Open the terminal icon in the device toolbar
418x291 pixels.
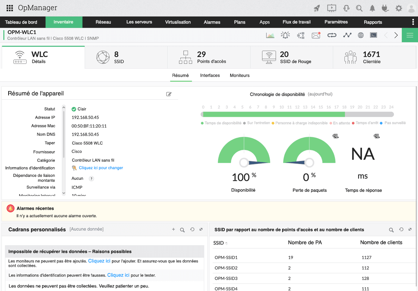coord(373,35)
